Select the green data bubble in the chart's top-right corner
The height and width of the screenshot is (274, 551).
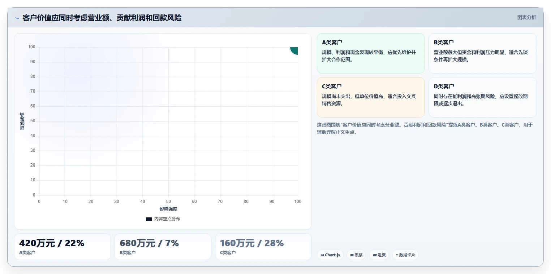(x=294, y=50)
